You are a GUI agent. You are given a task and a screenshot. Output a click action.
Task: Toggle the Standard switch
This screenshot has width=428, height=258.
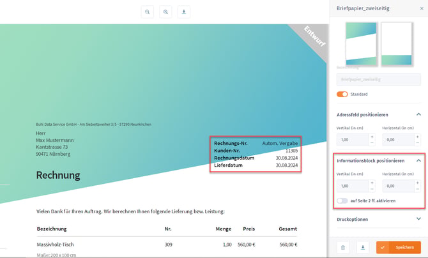pos(342,94)
